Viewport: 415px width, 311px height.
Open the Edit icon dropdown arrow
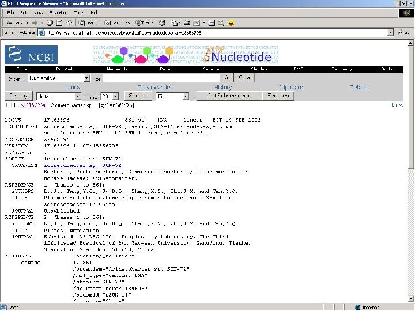204,23
